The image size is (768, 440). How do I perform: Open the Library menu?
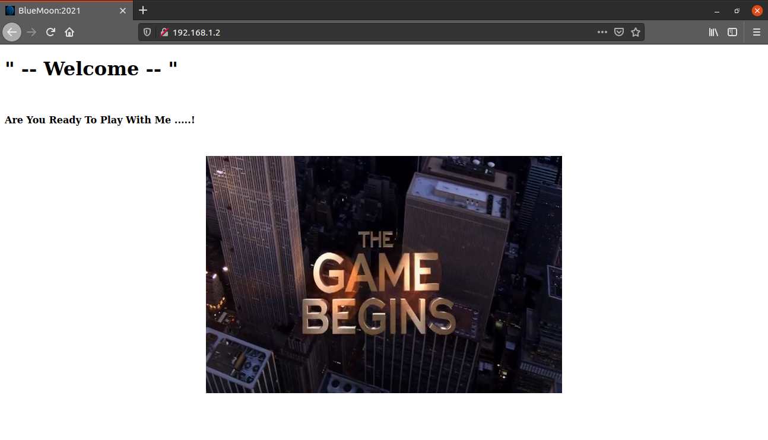(713, 32)
